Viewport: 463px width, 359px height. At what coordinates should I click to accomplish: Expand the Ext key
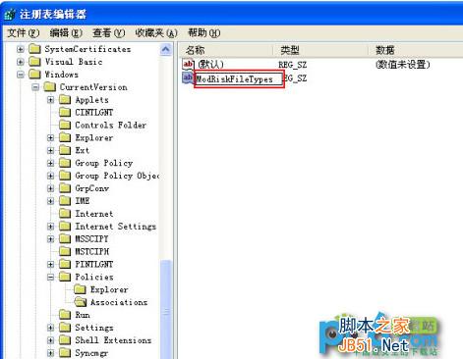[50, 151]
